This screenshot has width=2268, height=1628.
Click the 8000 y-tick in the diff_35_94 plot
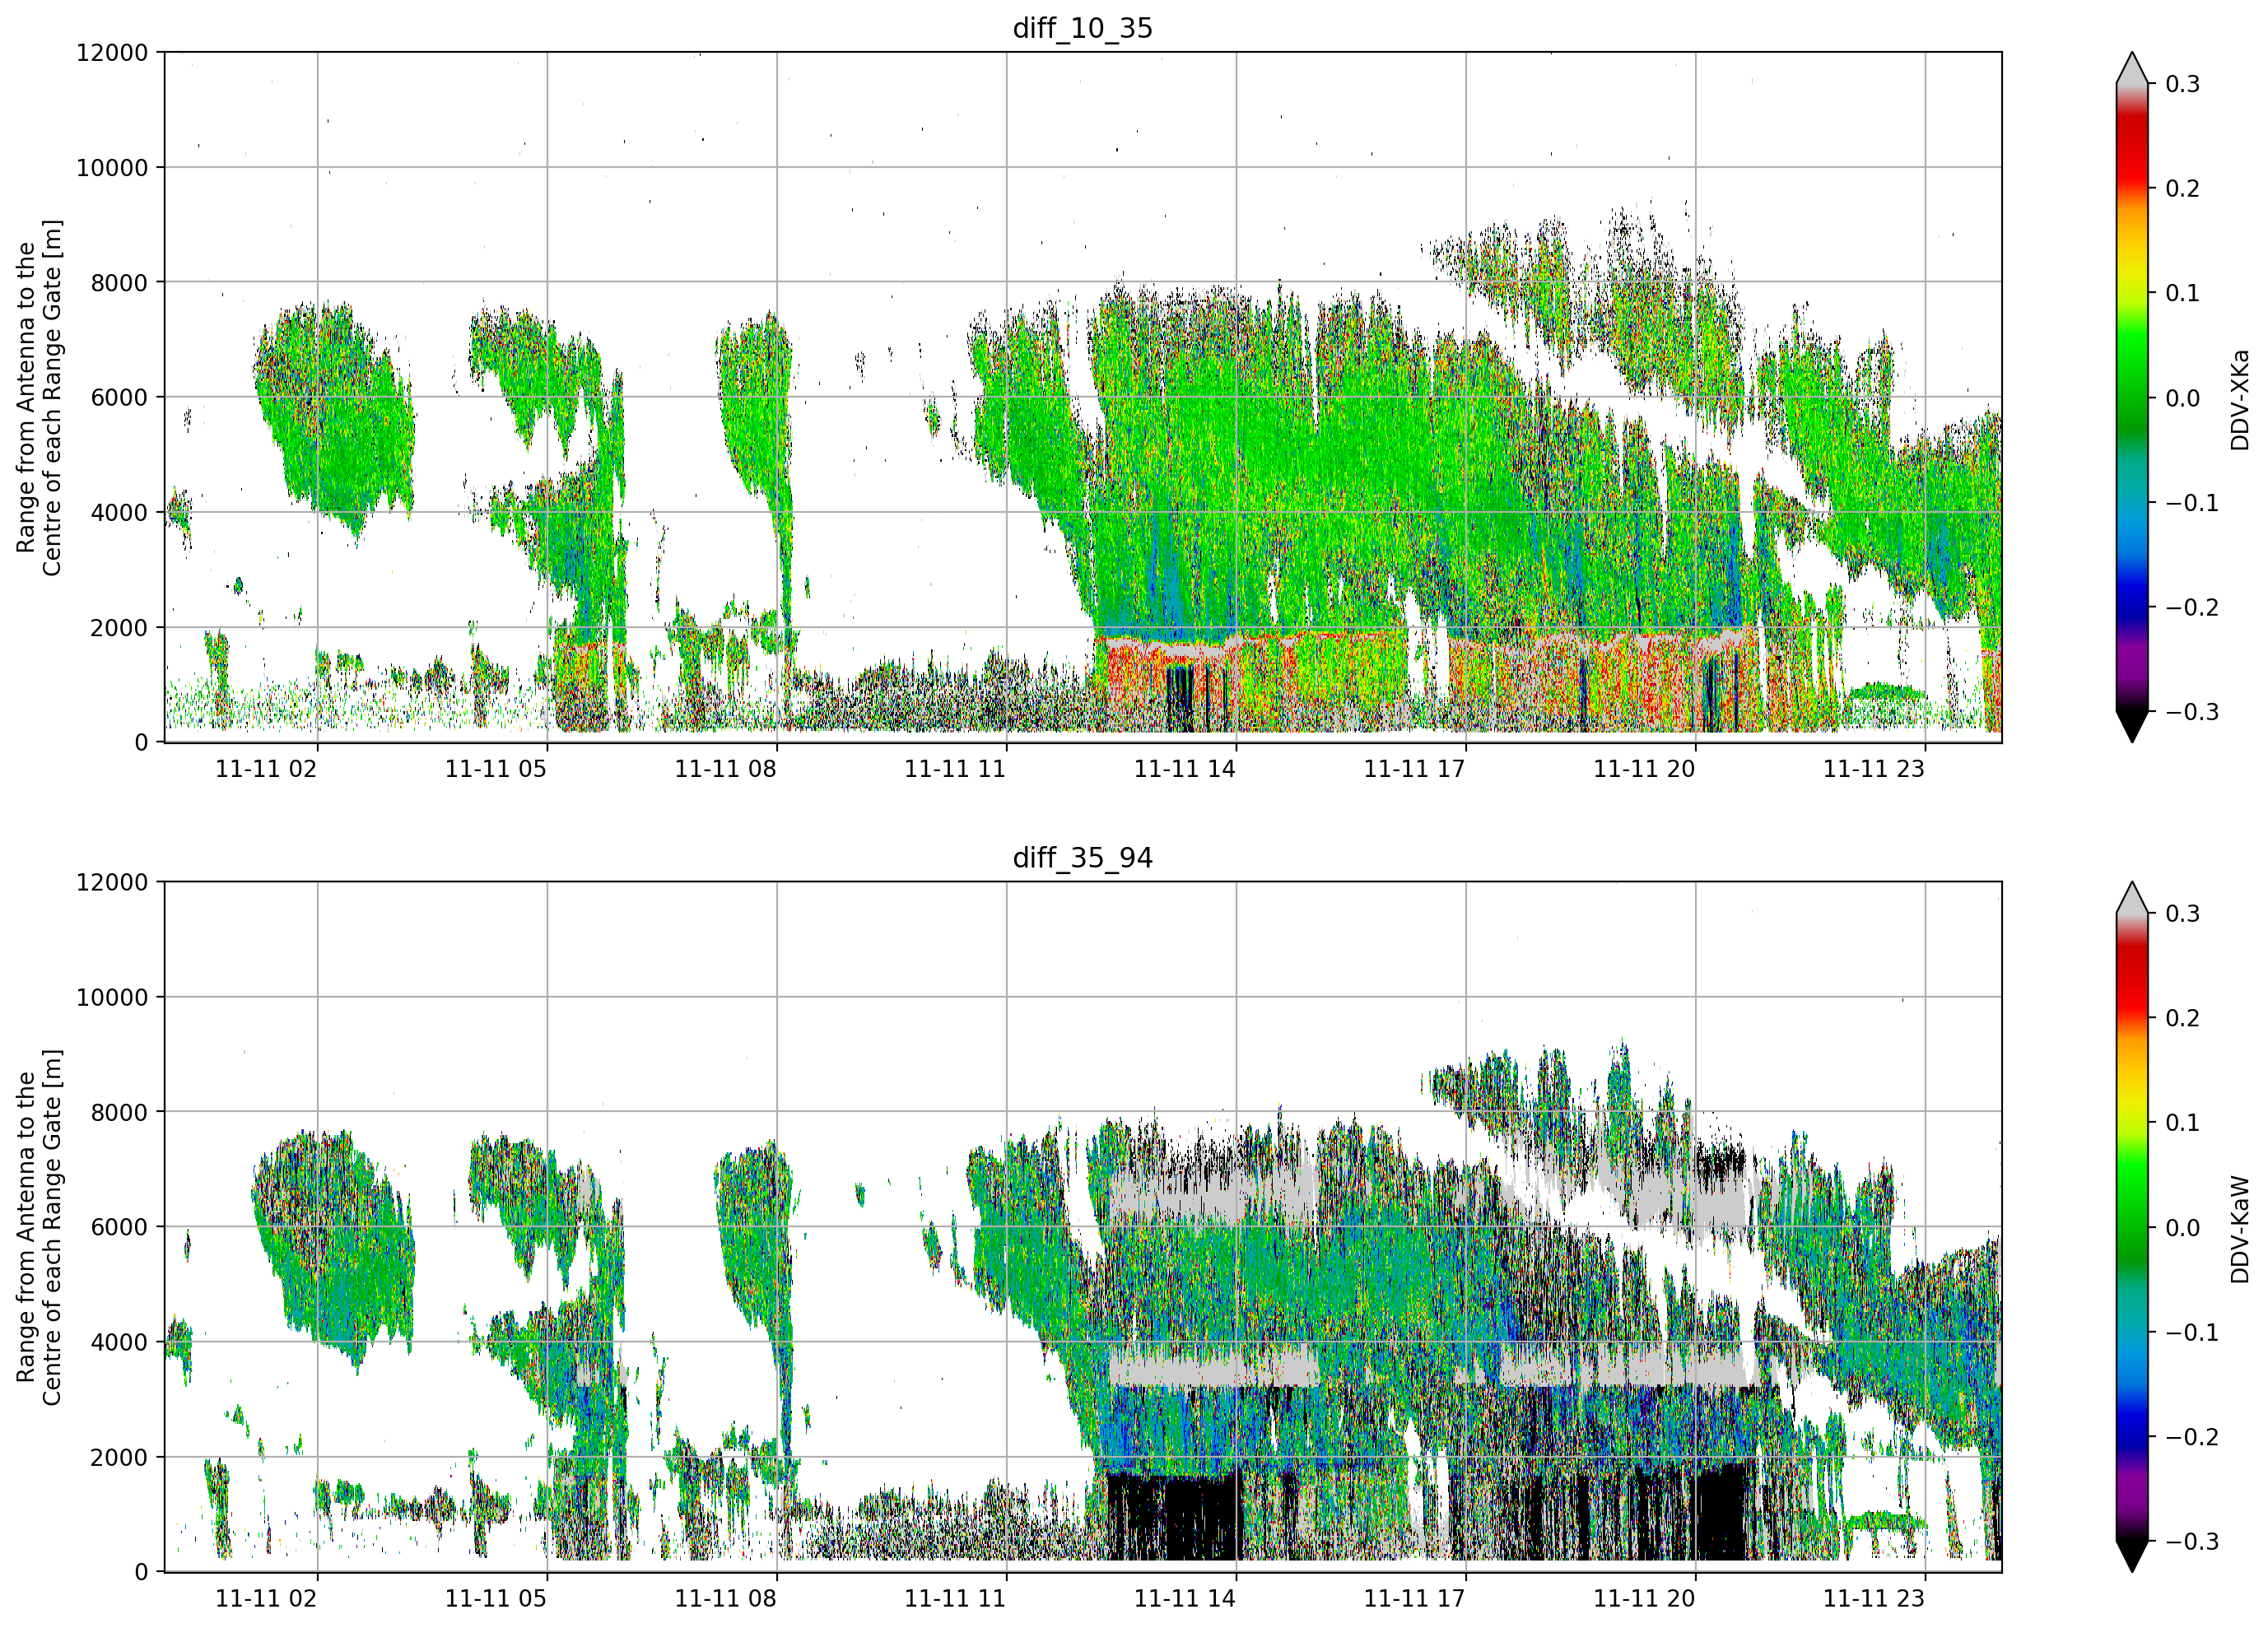pos(119,1113)
